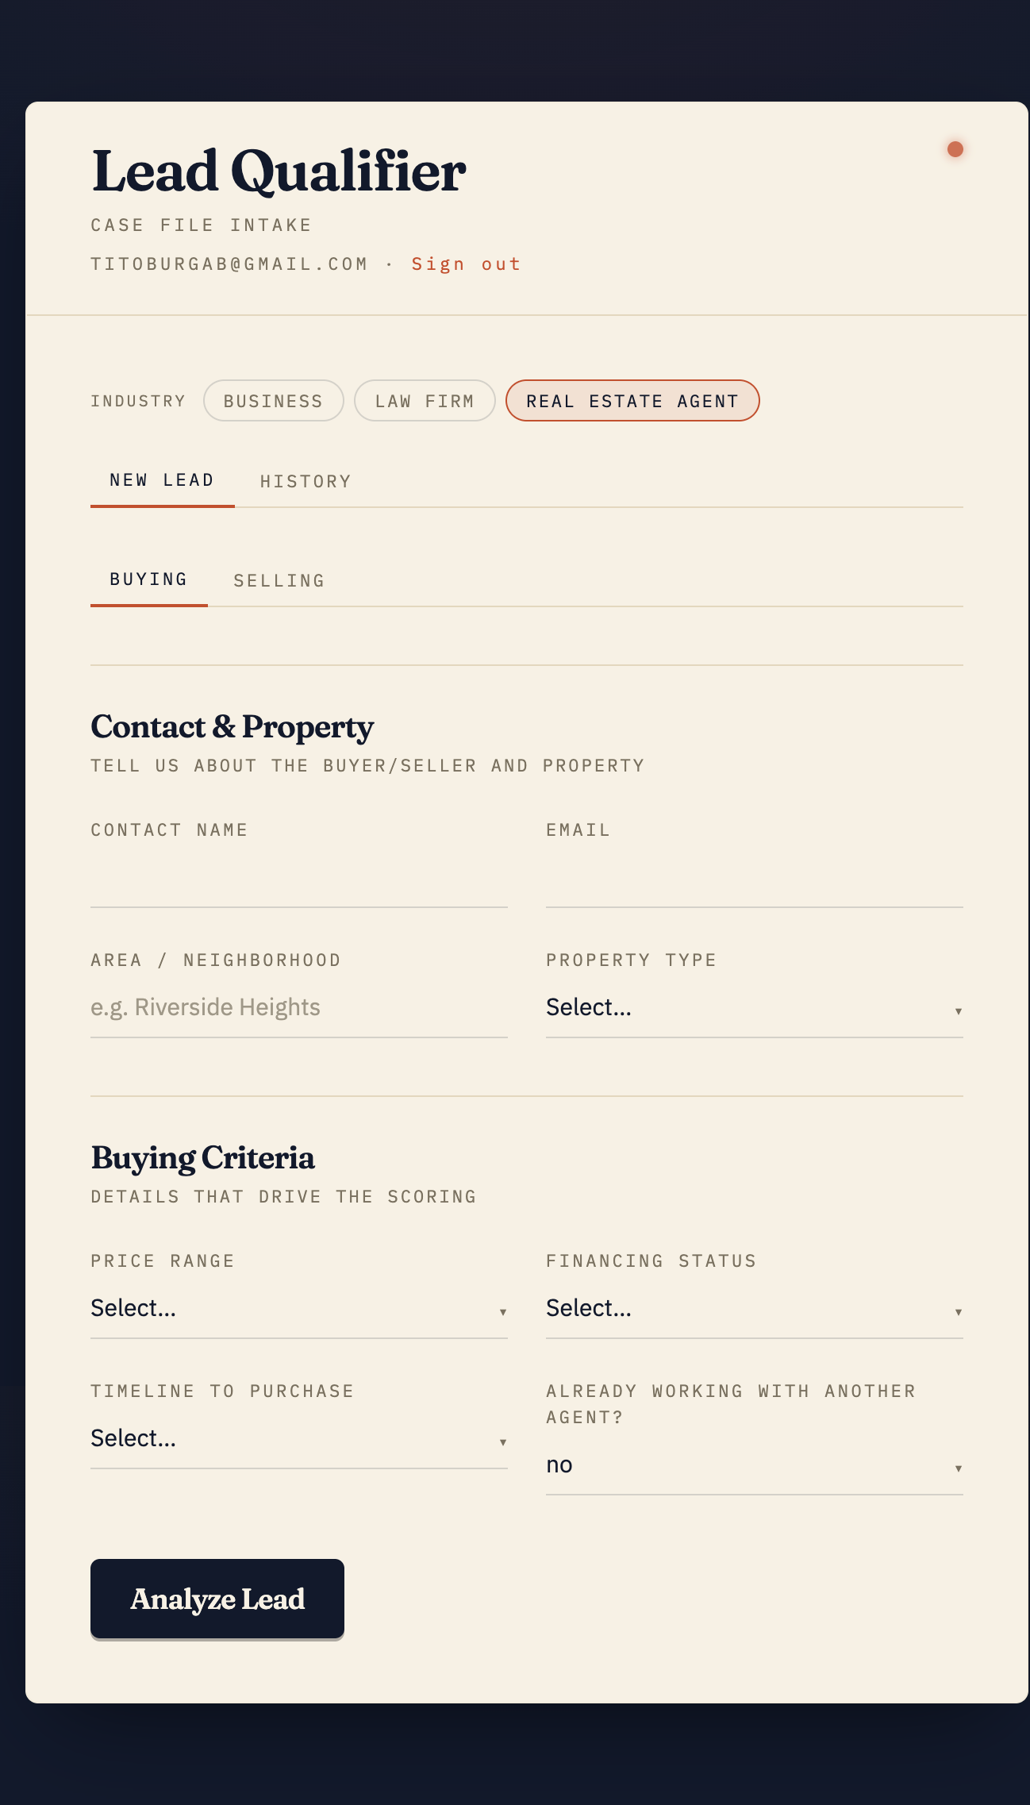The image size is (1030, 1805).
Task: Click the Property Type dropdown arrow
Action: pos(959,1011)
